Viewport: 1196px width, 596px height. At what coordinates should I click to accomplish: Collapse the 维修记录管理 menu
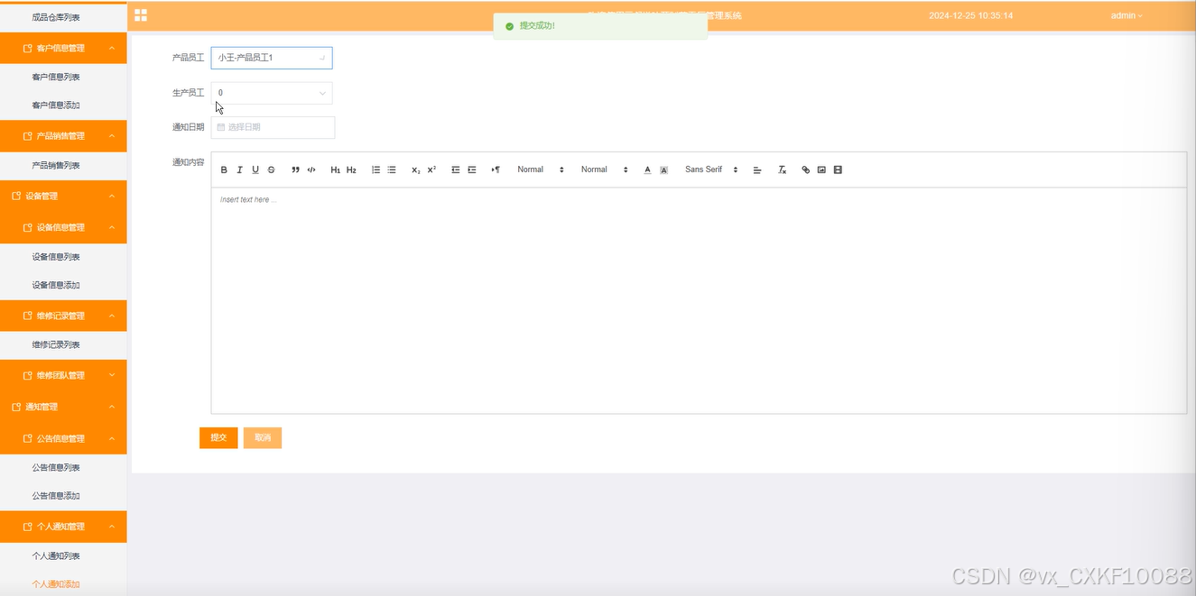coord(63,316)
